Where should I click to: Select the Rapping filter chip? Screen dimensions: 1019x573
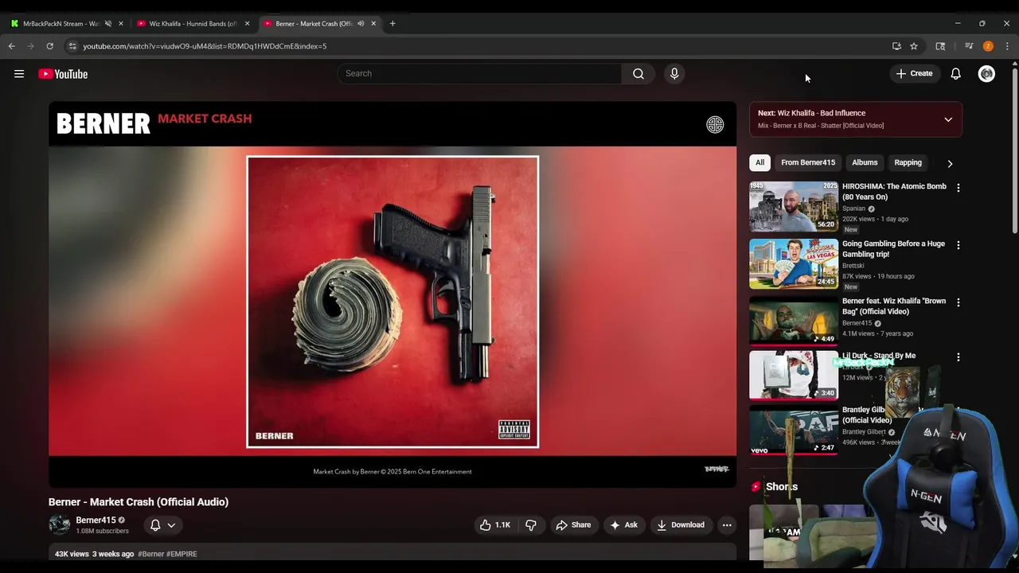908,162
